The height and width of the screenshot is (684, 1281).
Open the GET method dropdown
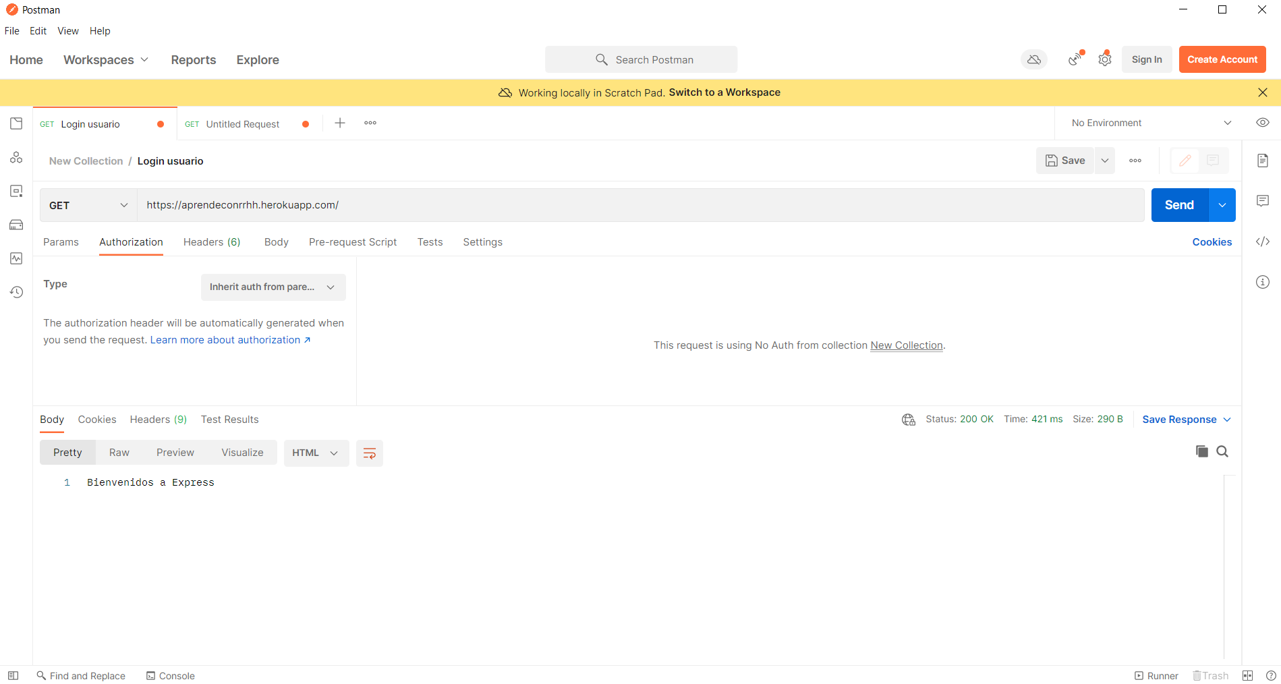coord(88,204)
